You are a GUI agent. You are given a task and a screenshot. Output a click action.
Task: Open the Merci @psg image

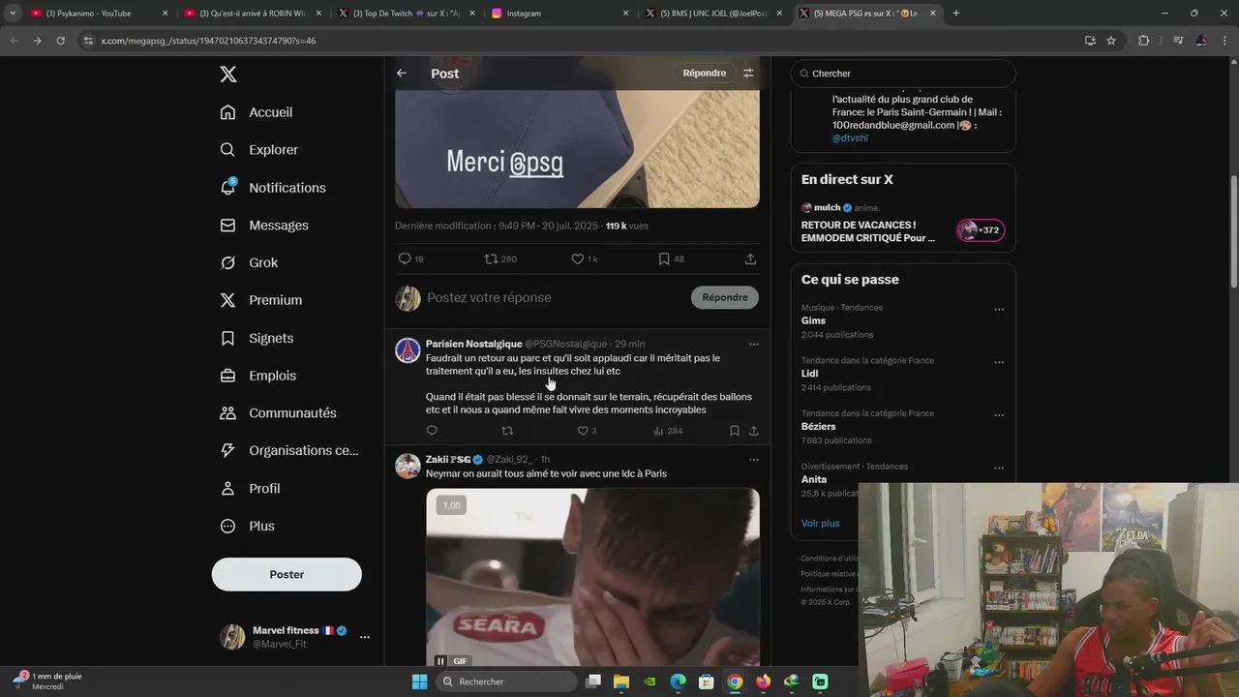[577, 148]
